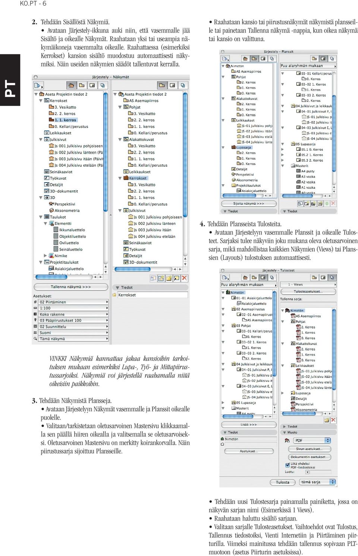Click the Kerrokset name field under Tiedot

(x=153, y=295)
